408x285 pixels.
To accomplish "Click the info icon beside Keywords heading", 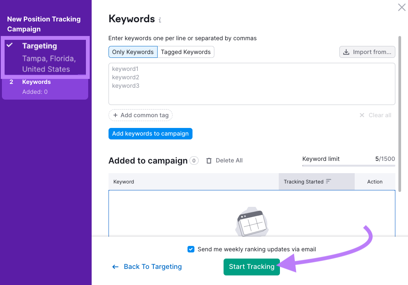I will click(x=160, y=20).
